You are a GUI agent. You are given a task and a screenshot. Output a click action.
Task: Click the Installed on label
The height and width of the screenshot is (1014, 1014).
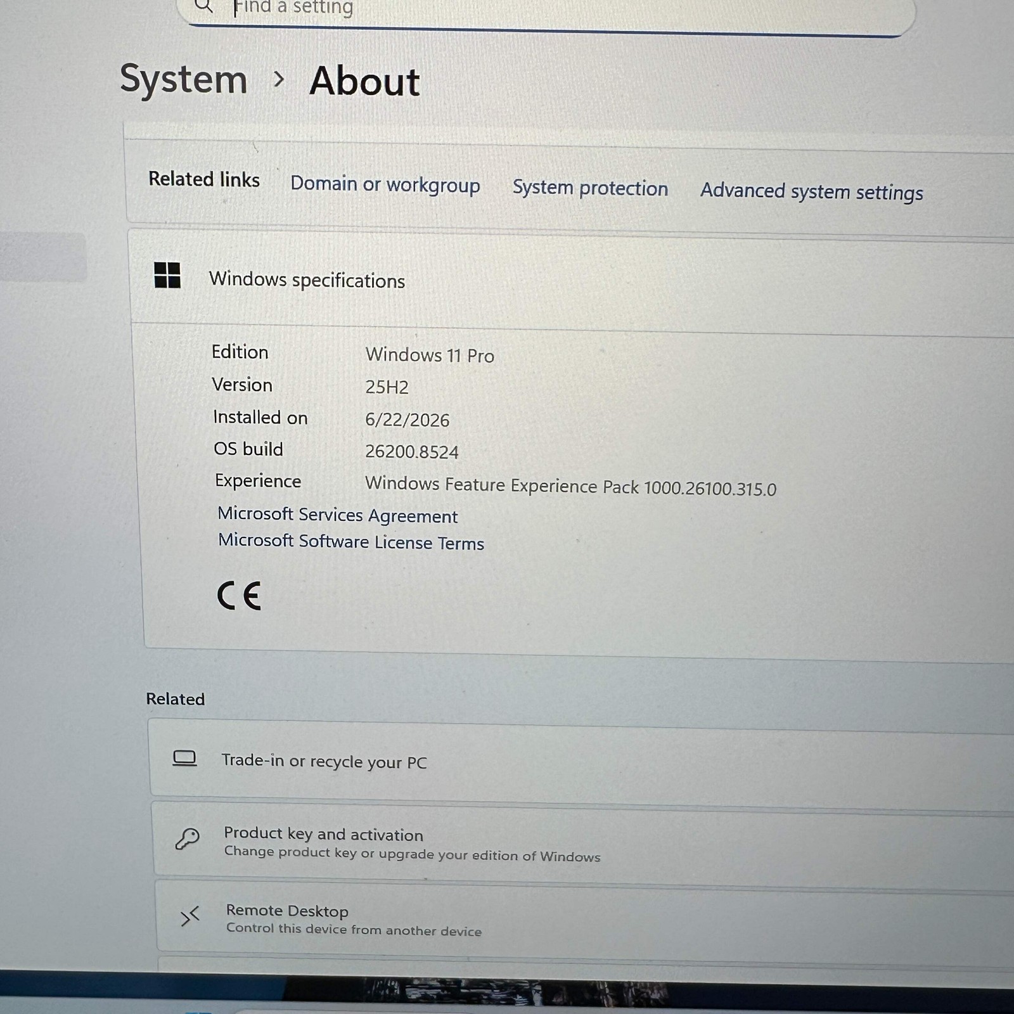click(x=260, y=417)
